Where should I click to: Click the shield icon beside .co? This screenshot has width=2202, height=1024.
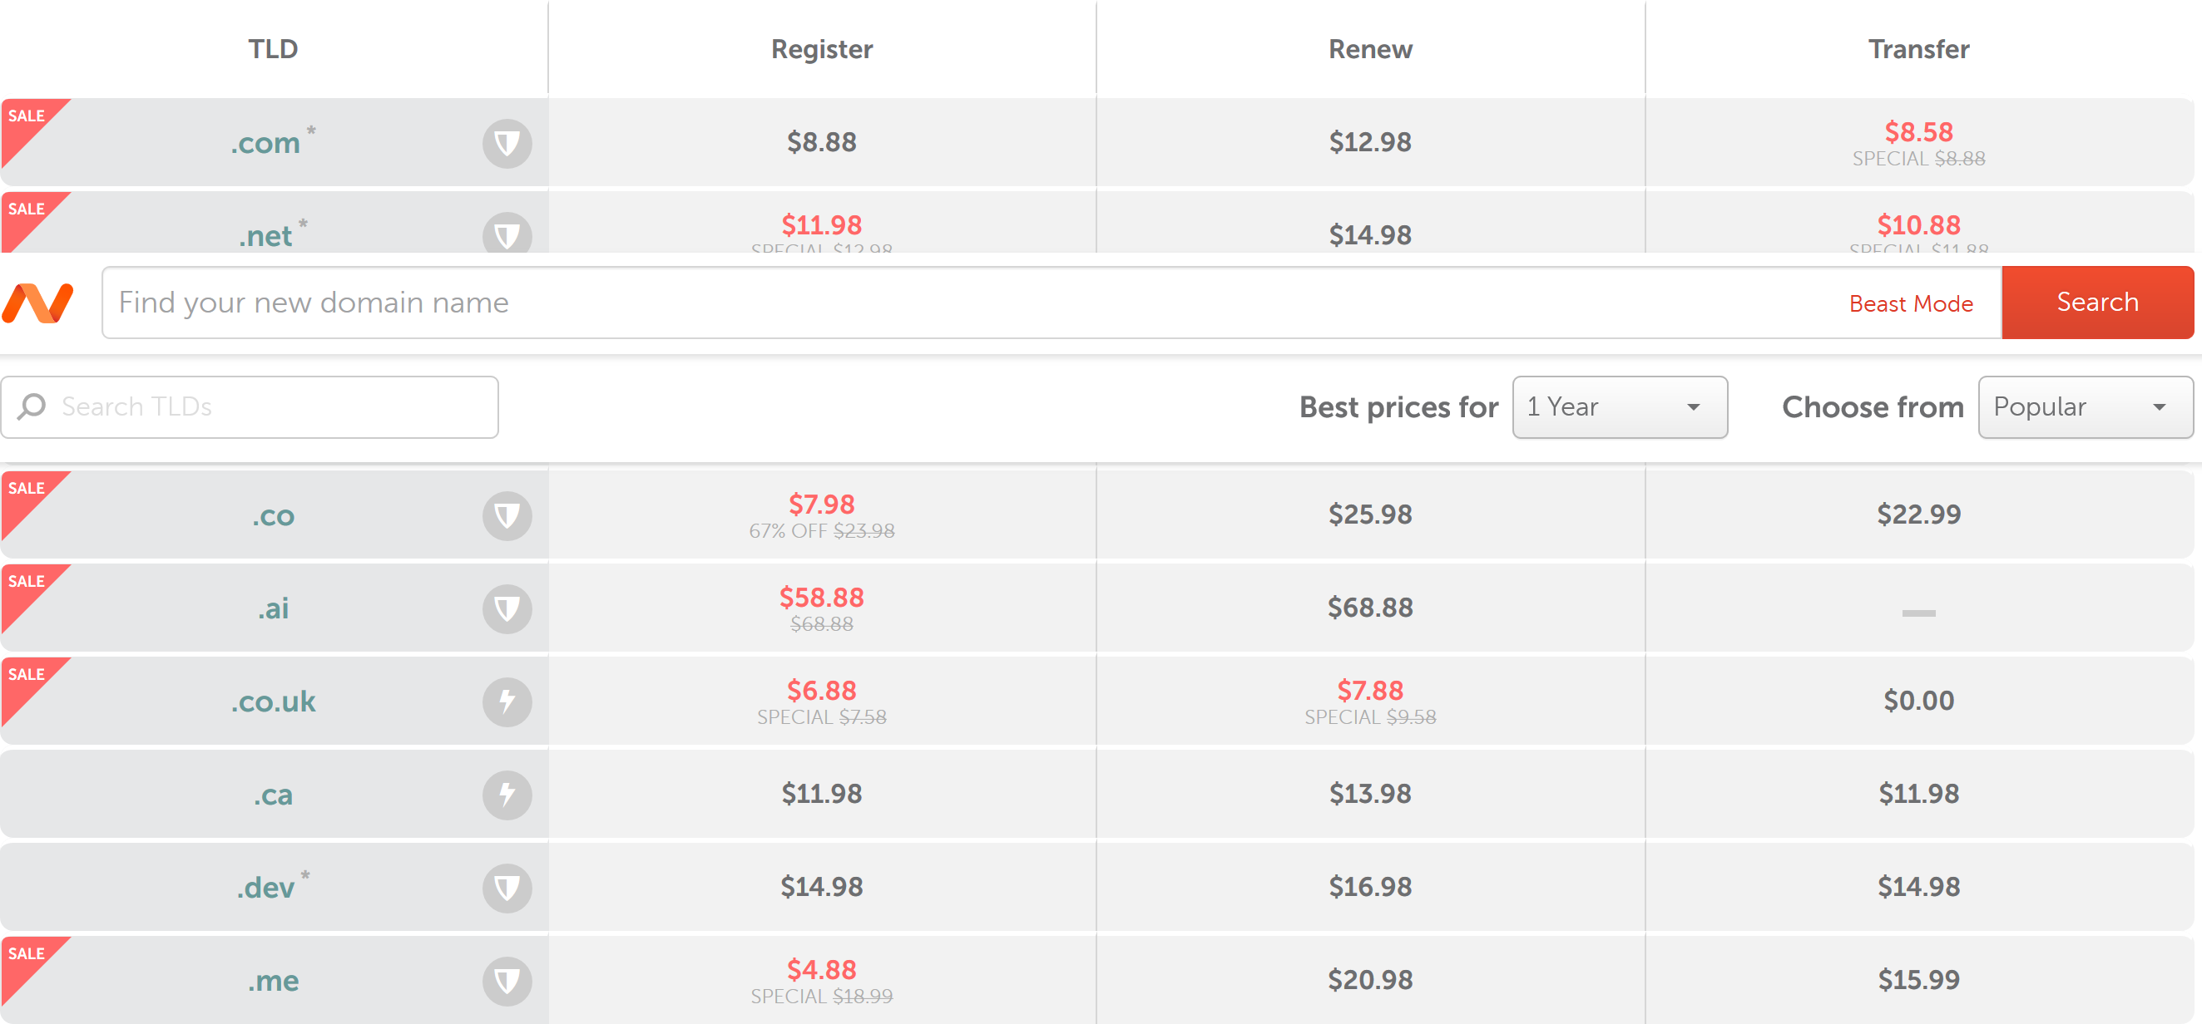point(507,515)
